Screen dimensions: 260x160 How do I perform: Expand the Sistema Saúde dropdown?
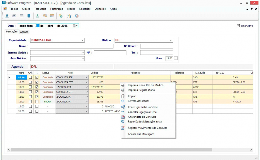click(83, 53)
